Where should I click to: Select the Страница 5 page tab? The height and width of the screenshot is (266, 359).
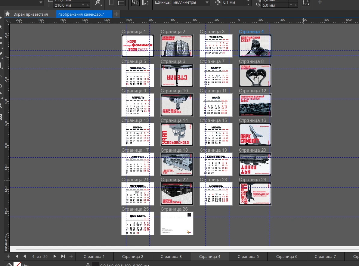tap(248, 257)
